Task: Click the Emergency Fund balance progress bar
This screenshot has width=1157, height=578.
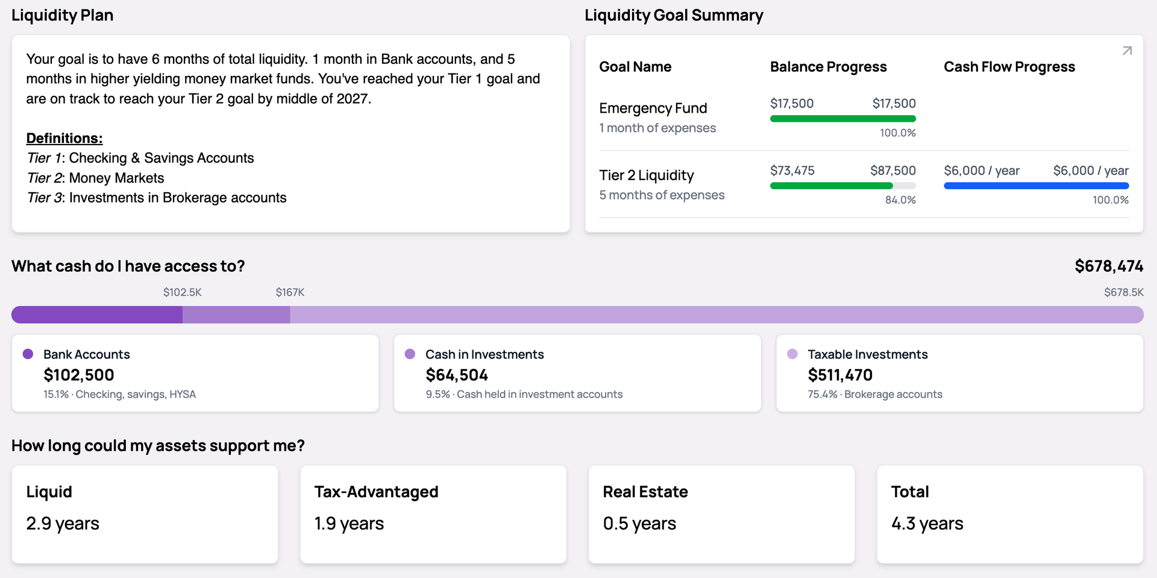Action: [x=842, y=119]
